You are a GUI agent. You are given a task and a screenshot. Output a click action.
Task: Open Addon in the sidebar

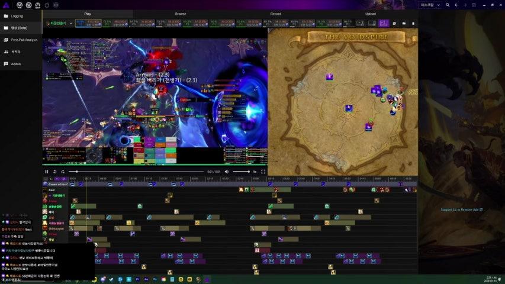21,64
